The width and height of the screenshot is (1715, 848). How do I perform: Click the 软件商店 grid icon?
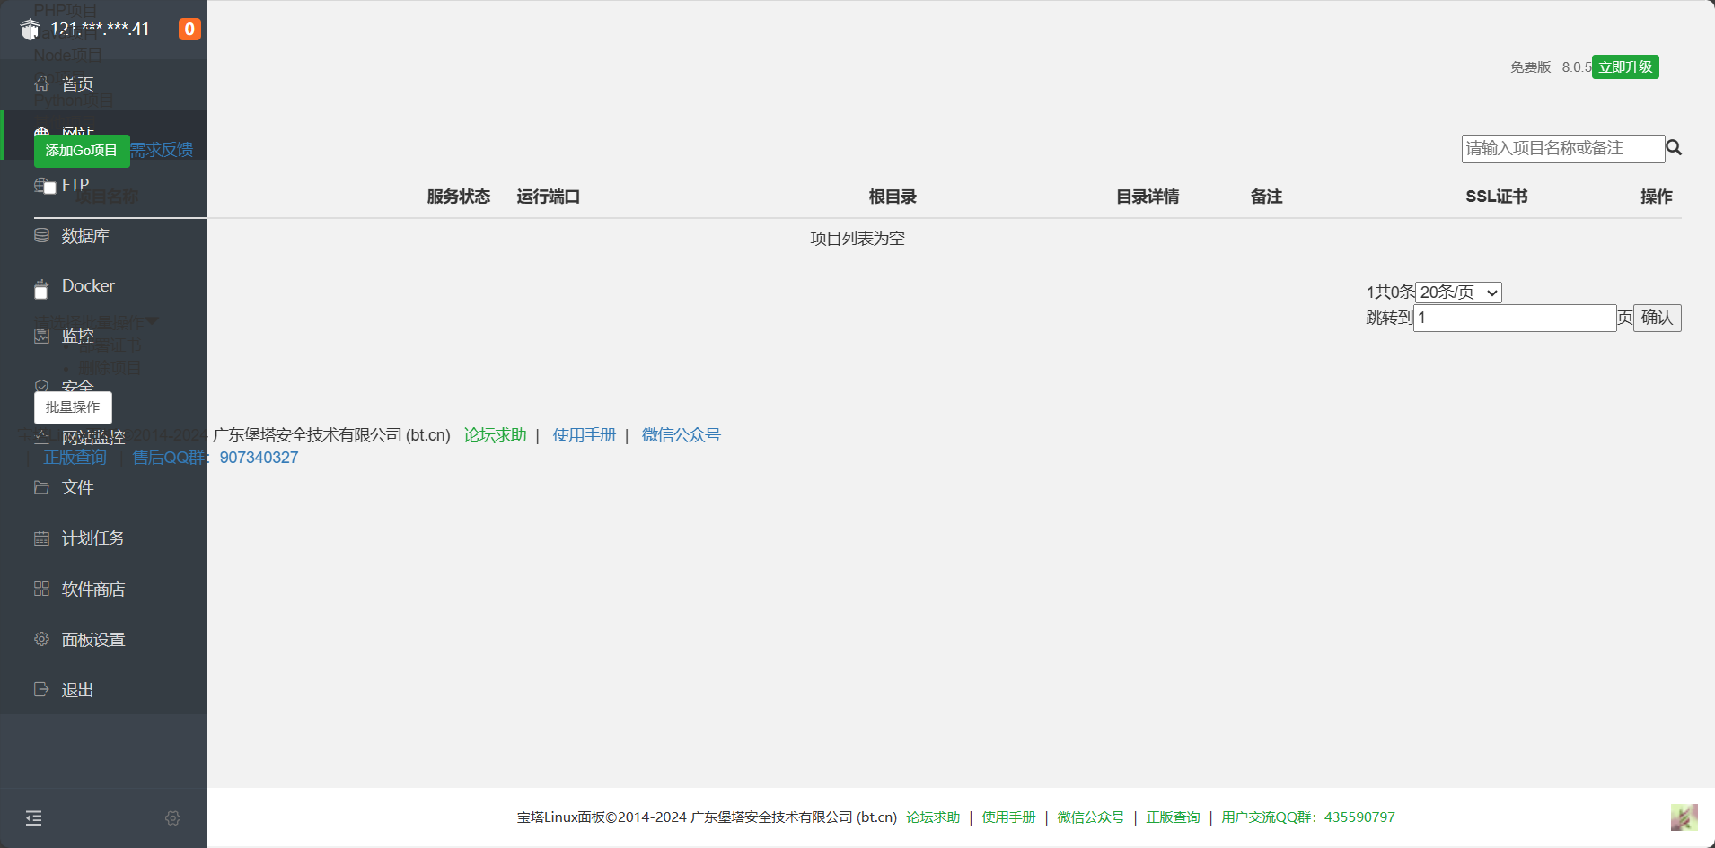pos(41,589)
